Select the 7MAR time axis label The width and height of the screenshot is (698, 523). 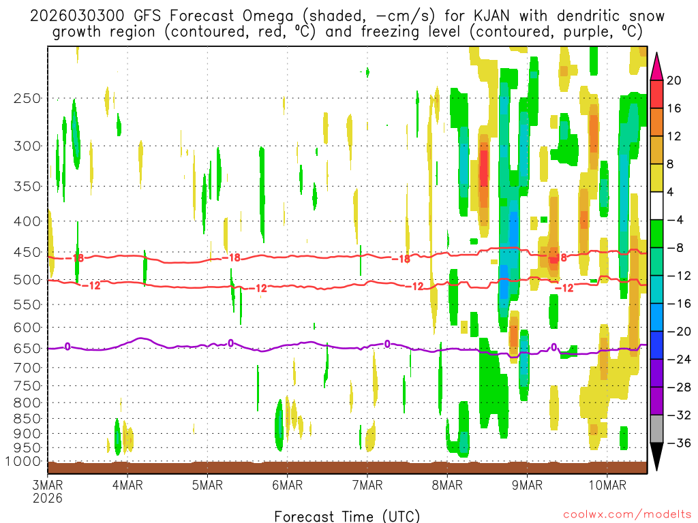pos(367,485)
